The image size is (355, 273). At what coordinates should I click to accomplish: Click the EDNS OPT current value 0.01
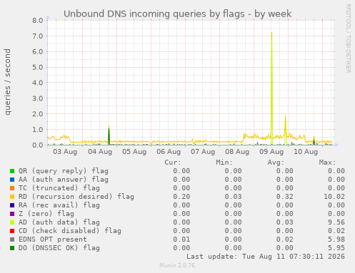[x=181, y=239]
